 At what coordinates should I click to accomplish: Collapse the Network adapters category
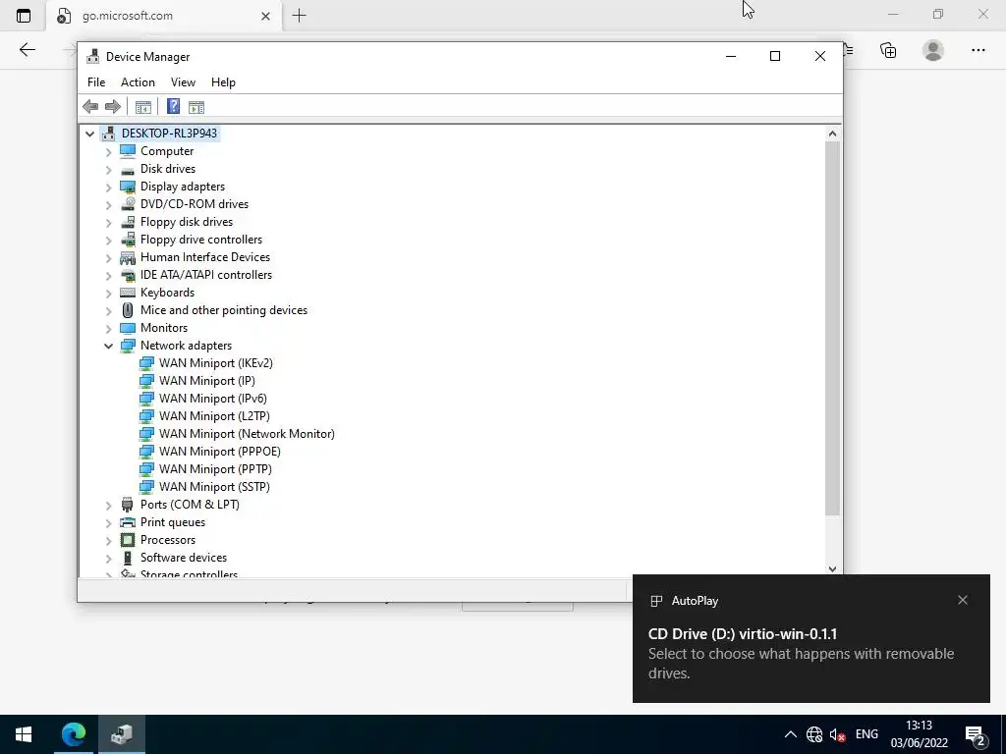[x=108, y=346]
